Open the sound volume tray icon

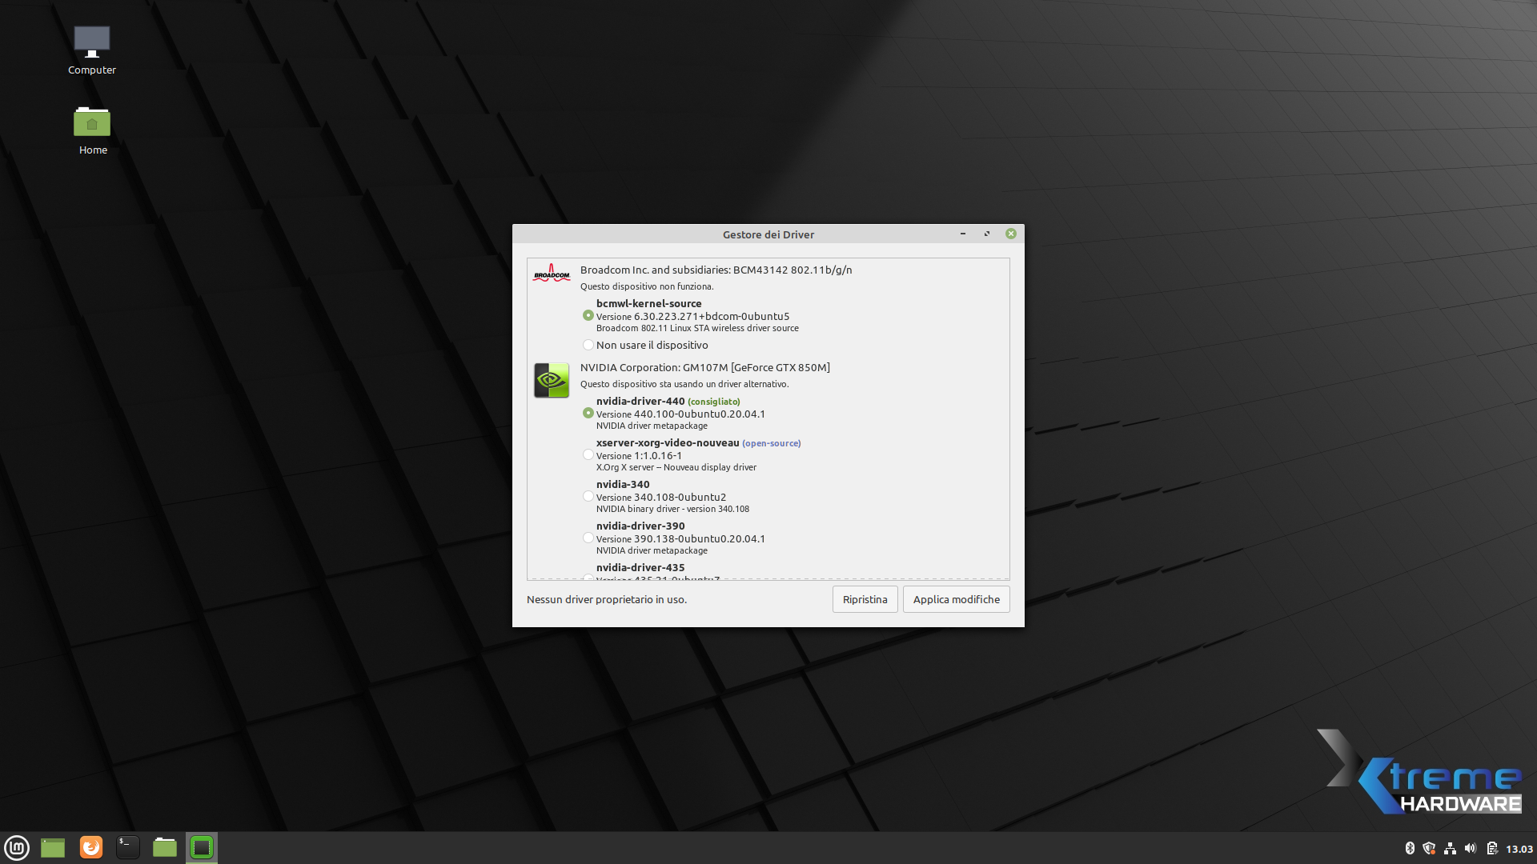tap(1471, 849)
